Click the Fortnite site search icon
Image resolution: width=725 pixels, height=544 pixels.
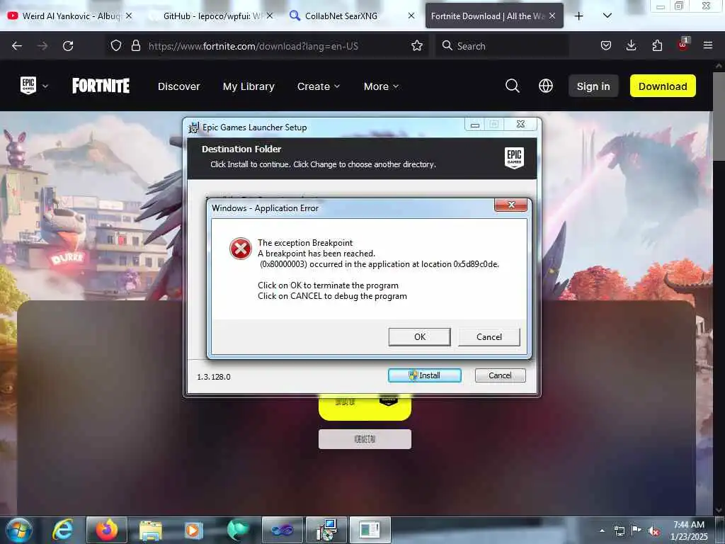click(513, 86)
